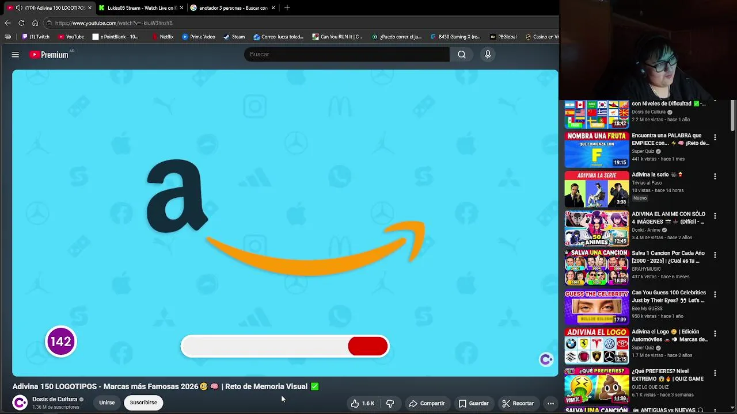
Task: Click the channel watermark in the video's corner
Action: [546, 359]
